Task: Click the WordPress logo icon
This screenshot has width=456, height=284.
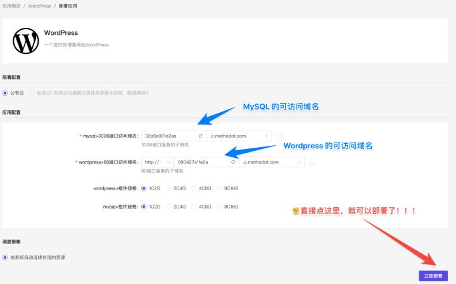Action: (26, 41)
